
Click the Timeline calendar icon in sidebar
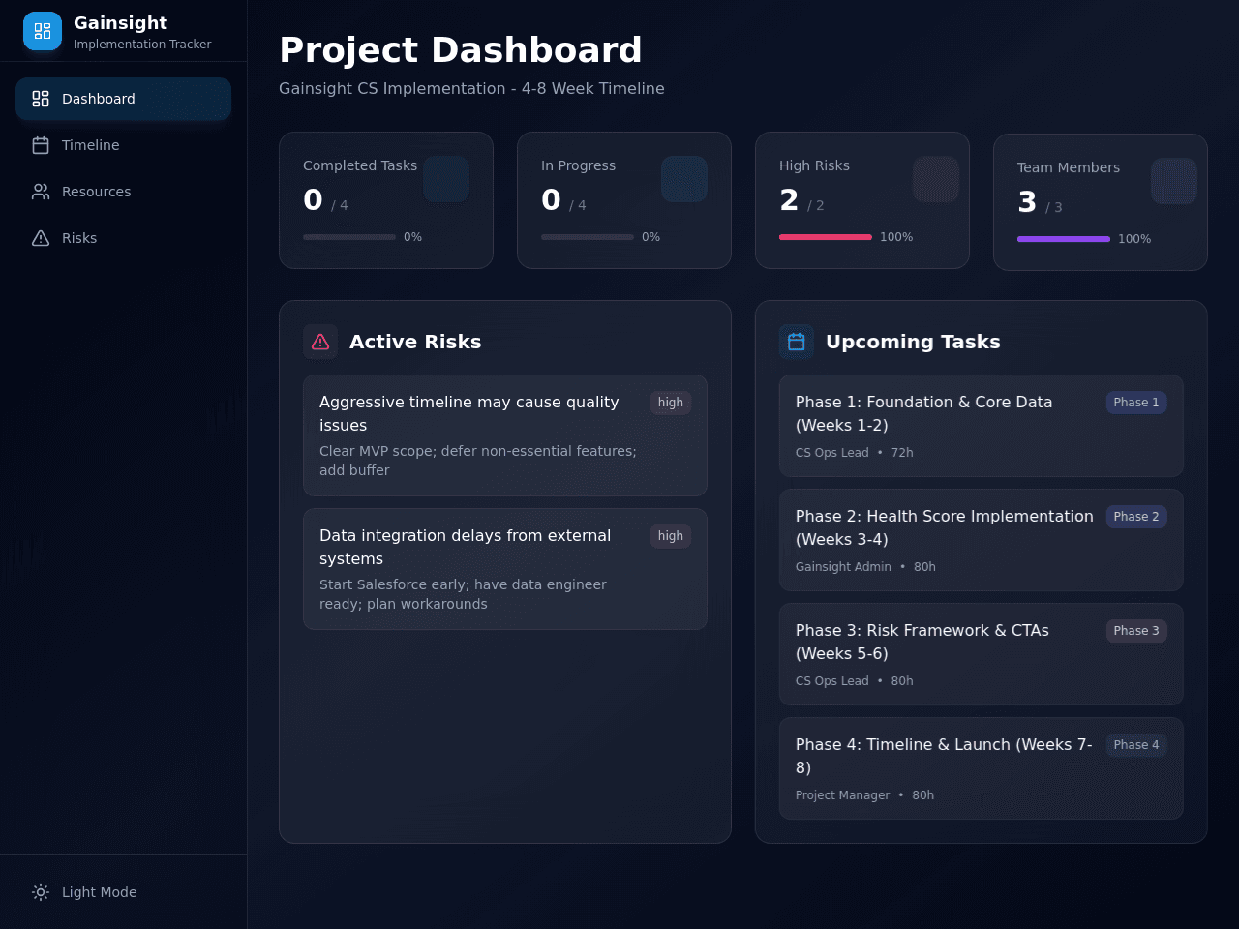point(41,145)
